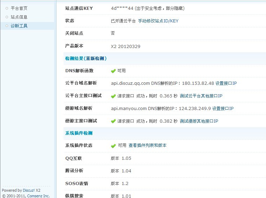Click green checkmark in 系统插件状态 row
266x198 pixels.
click(113, 146)
